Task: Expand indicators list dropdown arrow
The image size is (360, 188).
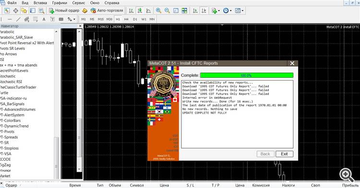Action: [x=219, y=11]
